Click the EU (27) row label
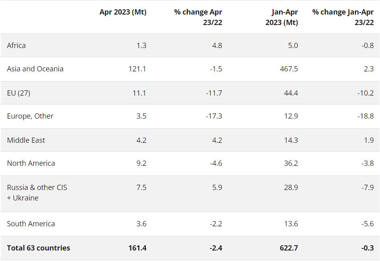Image resolution: width=380 pixels, height=261 pixels. tap(19, 93)
